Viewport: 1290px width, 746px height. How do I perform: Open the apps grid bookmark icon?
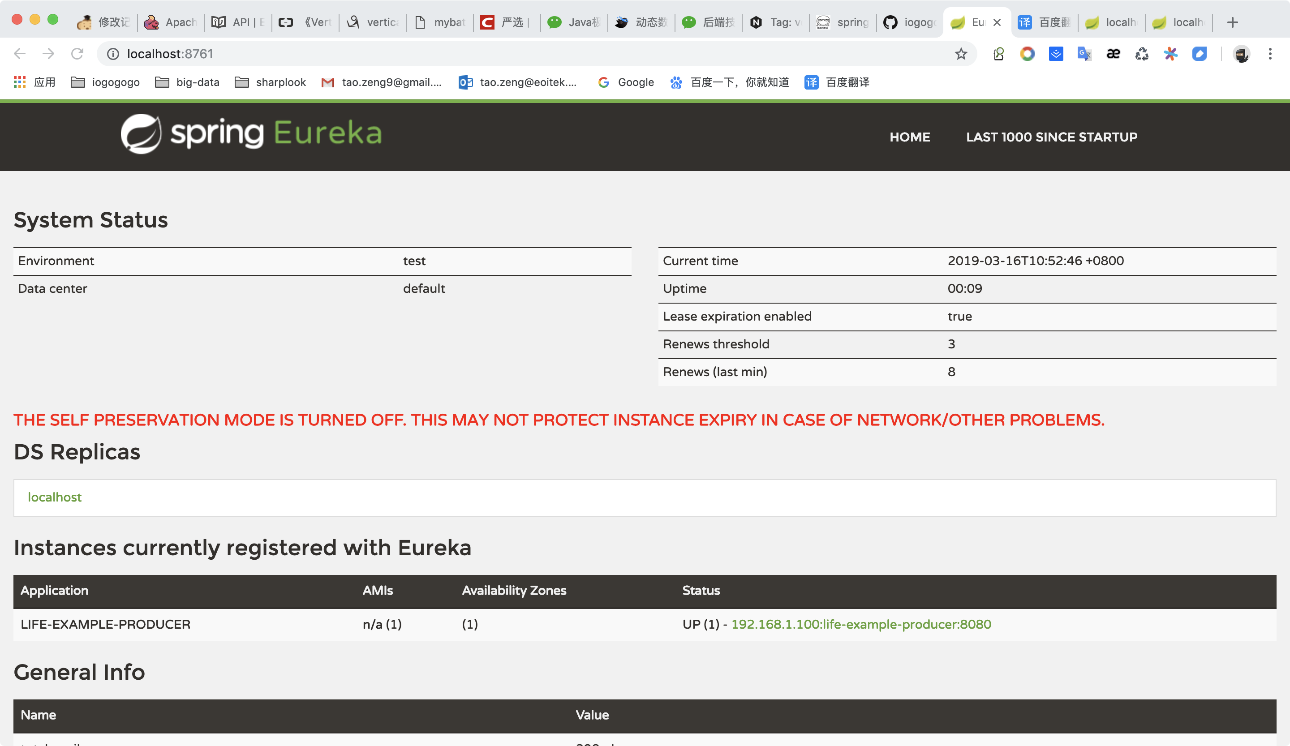point(19,82)
